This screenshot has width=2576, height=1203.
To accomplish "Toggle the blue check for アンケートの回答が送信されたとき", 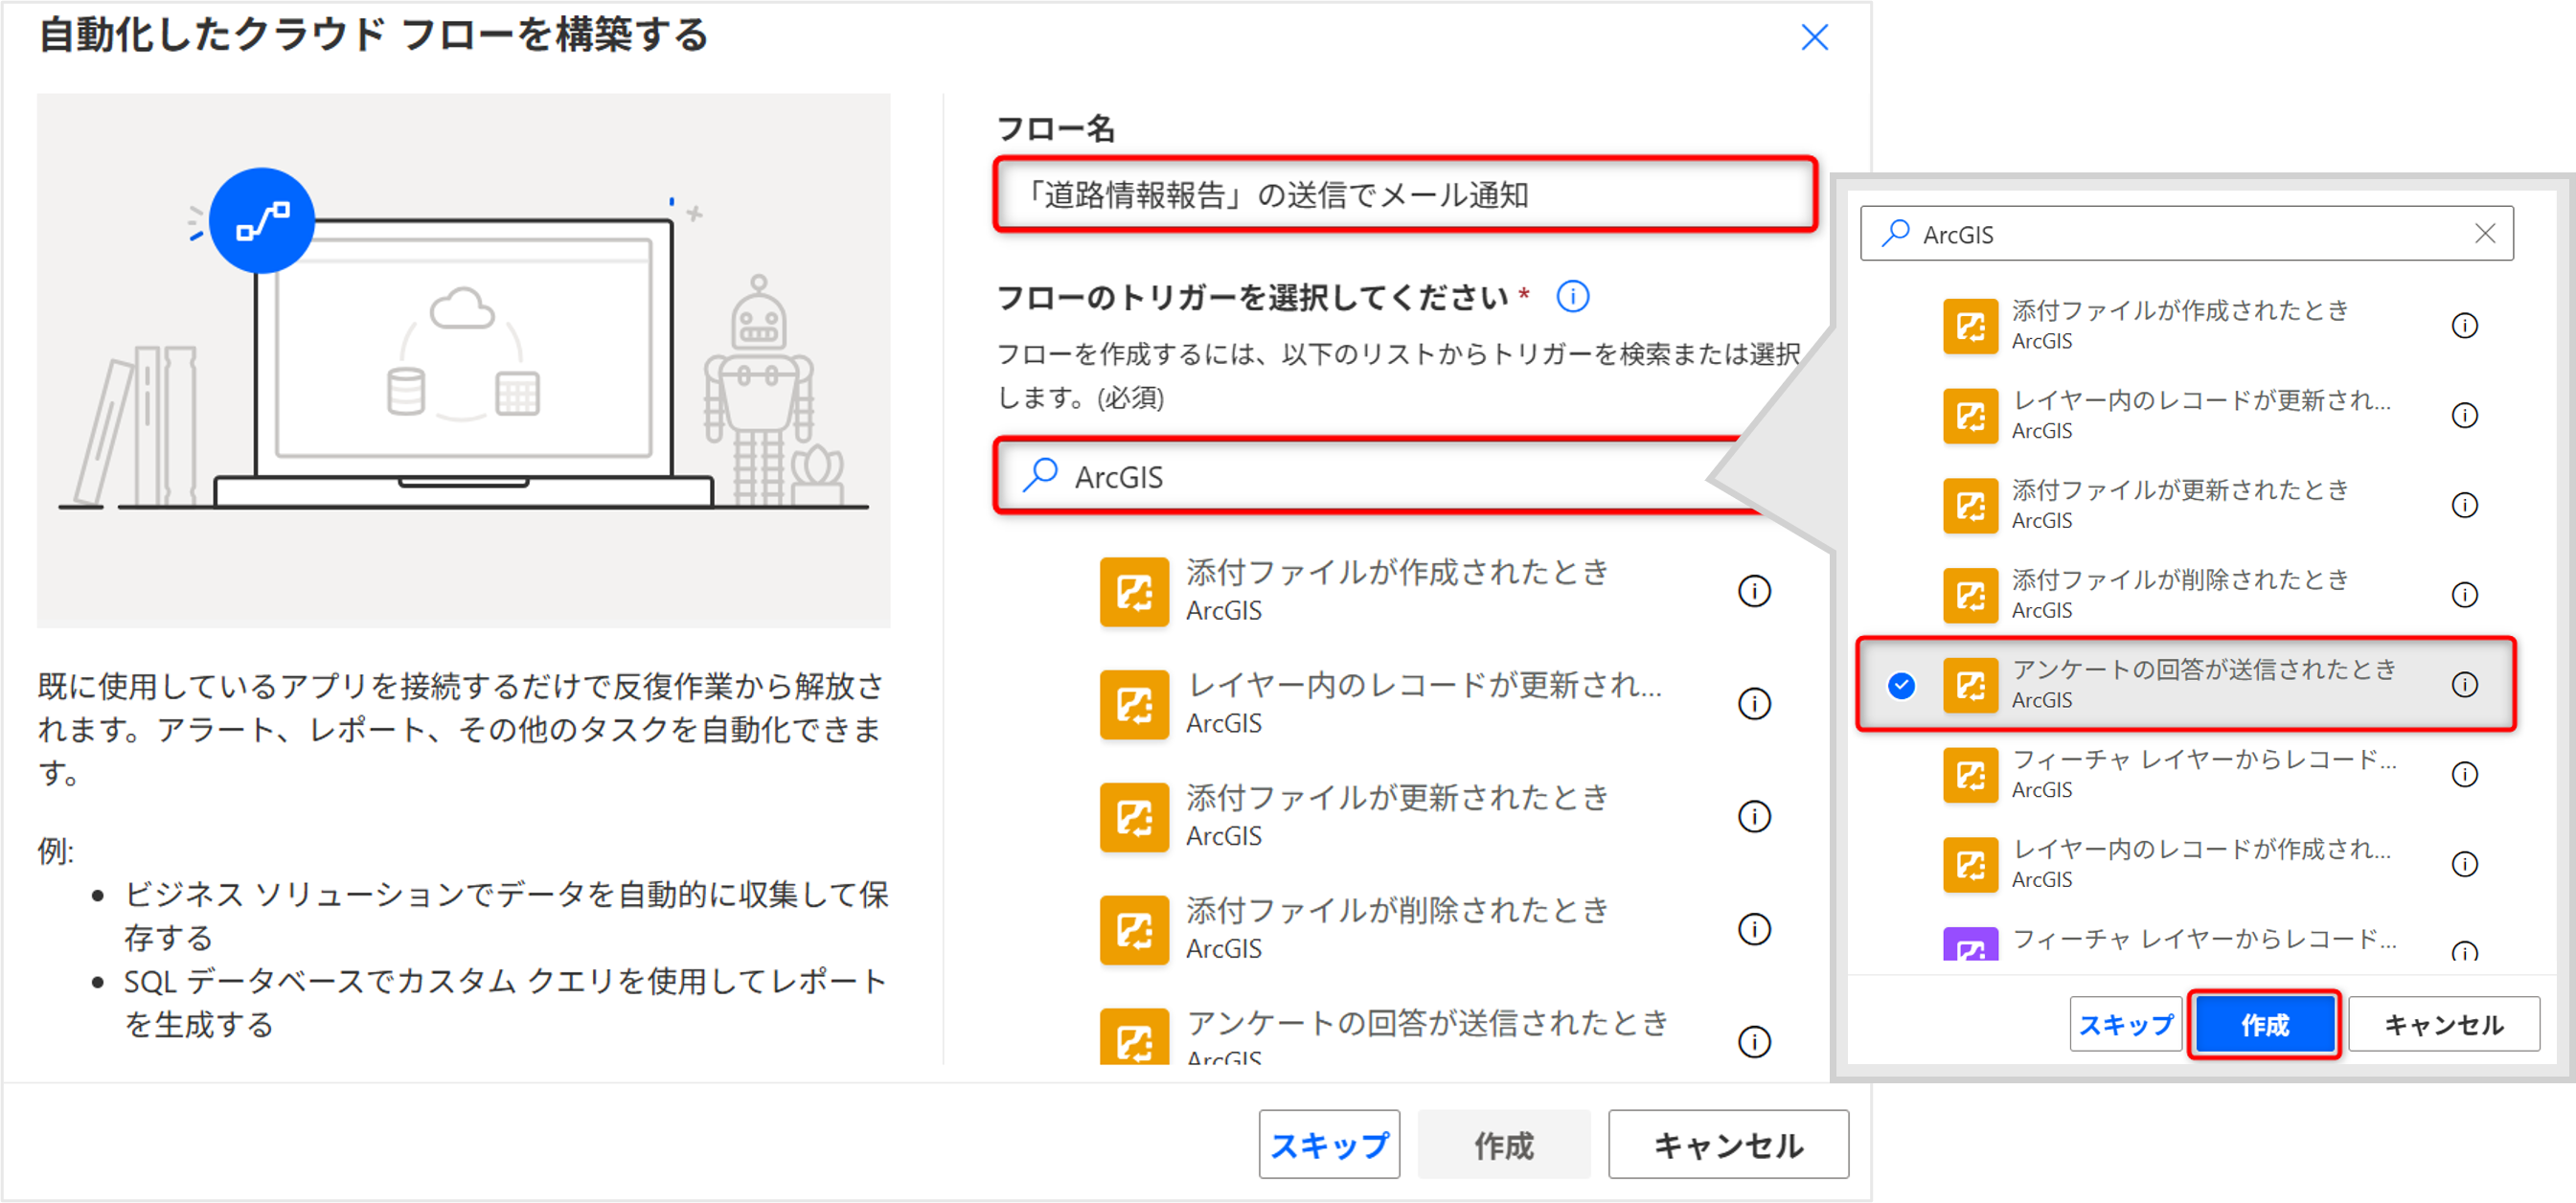I will point(1901,685).
